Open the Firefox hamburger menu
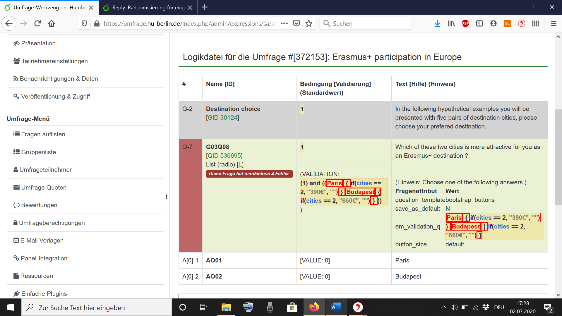562x316 pixels. pyautogui.click(x=554, y=23)
